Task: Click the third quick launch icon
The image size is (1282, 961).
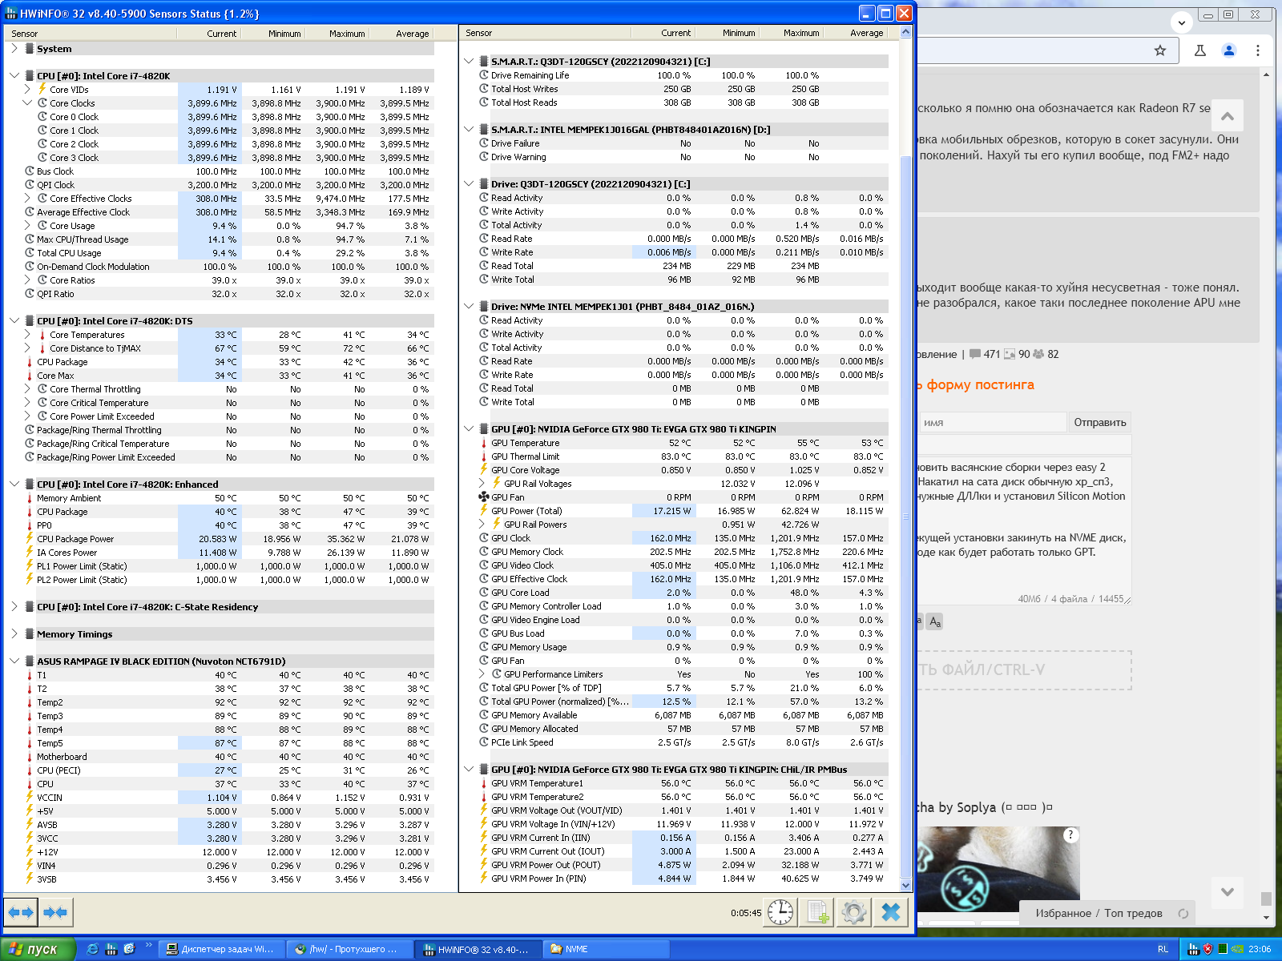Action: click(x=130, y=949)
